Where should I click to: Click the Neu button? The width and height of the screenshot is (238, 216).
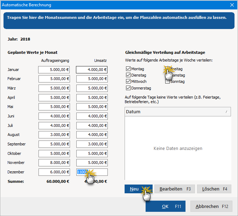pos(139,189)
